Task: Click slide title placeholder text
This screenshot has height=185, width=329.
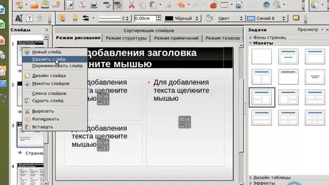Action: tap(142, 58)
